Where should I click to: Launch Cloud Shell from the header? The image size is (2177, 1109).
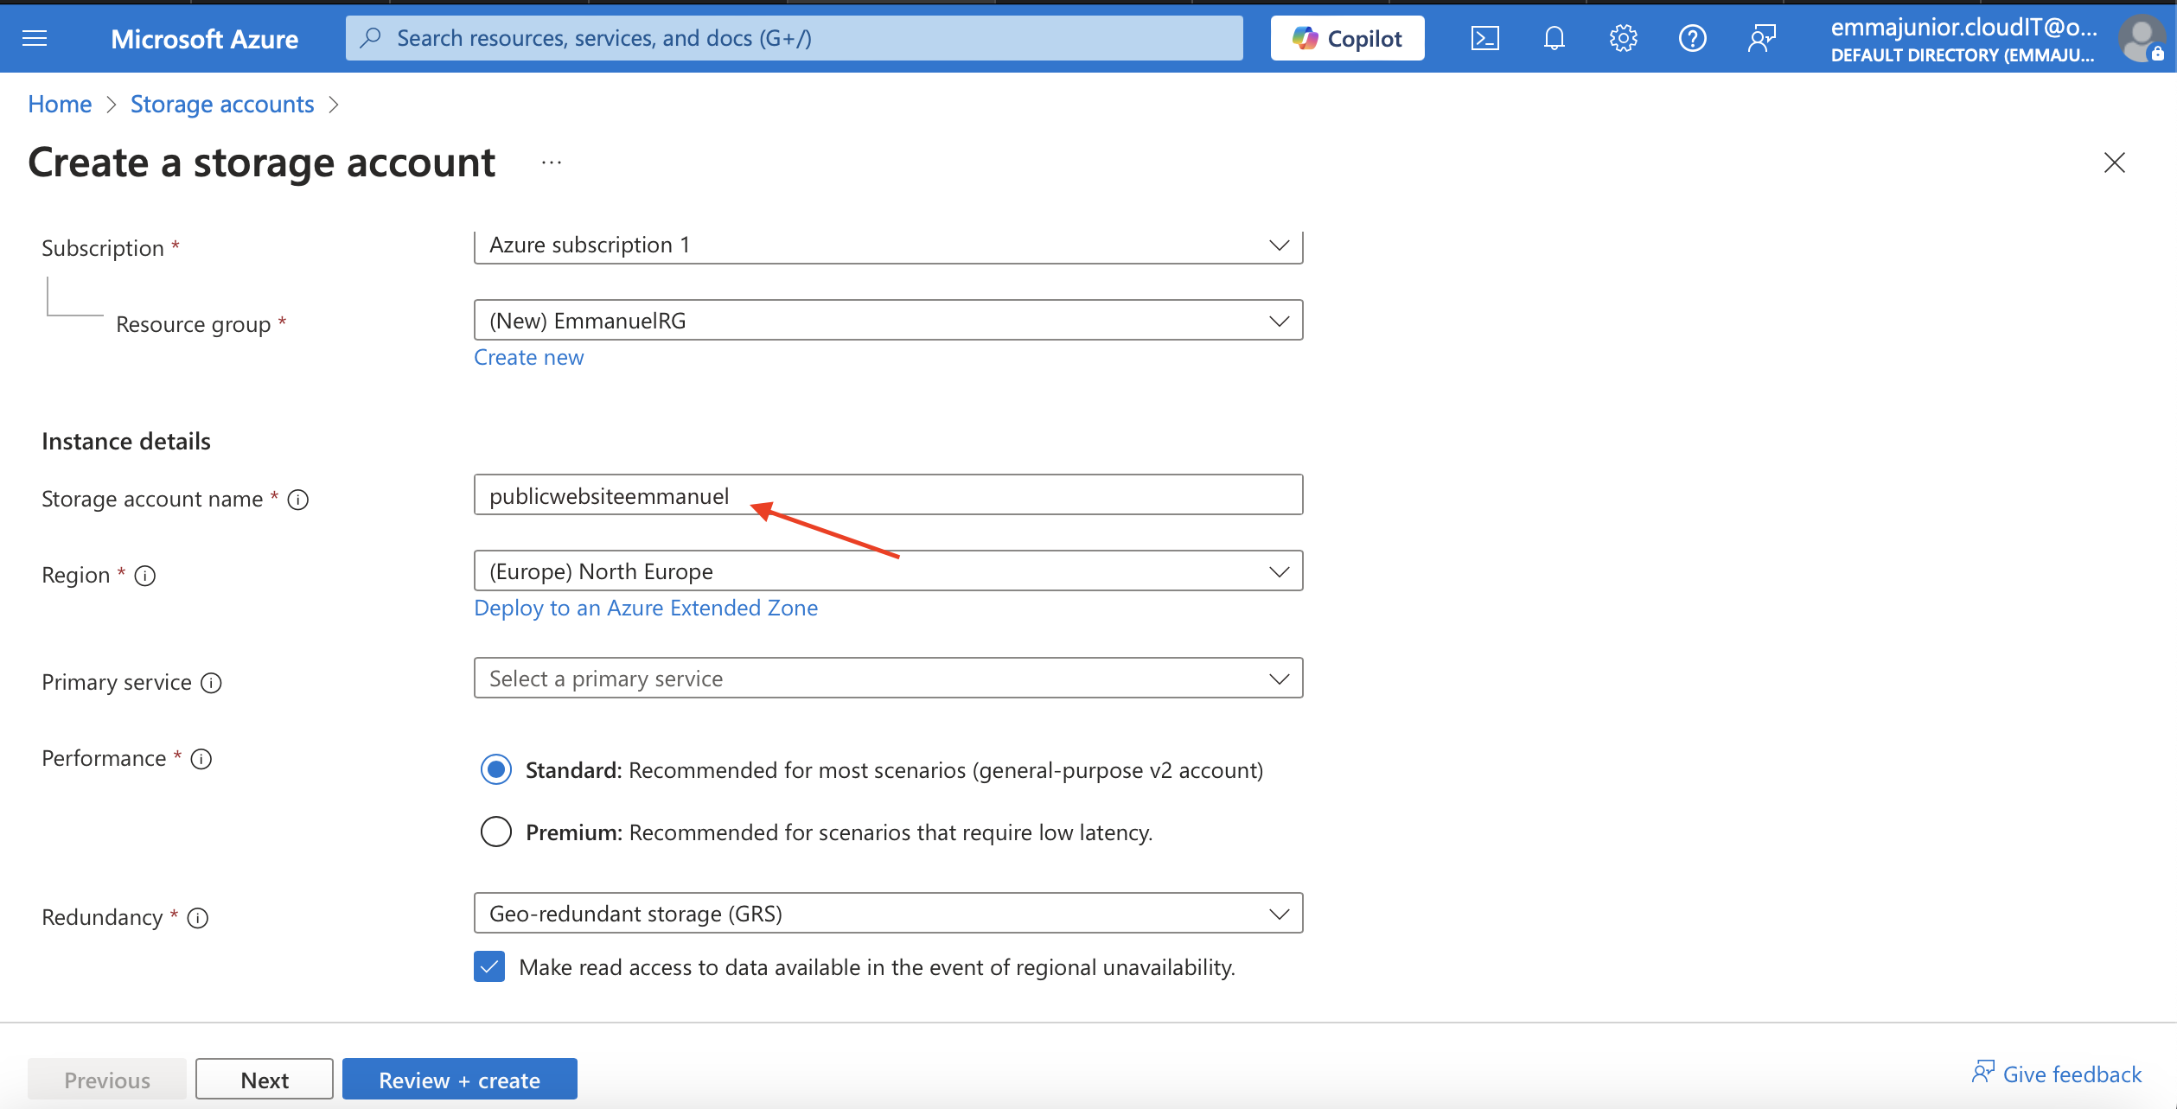(1484, 38)
